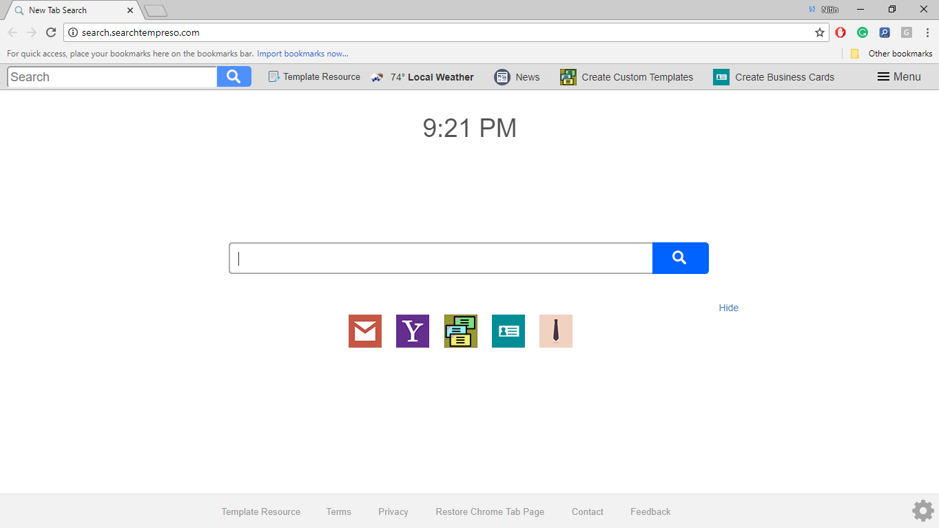
Task: Open the Yahoo quick link icon
Action: [x=412, y=331]
